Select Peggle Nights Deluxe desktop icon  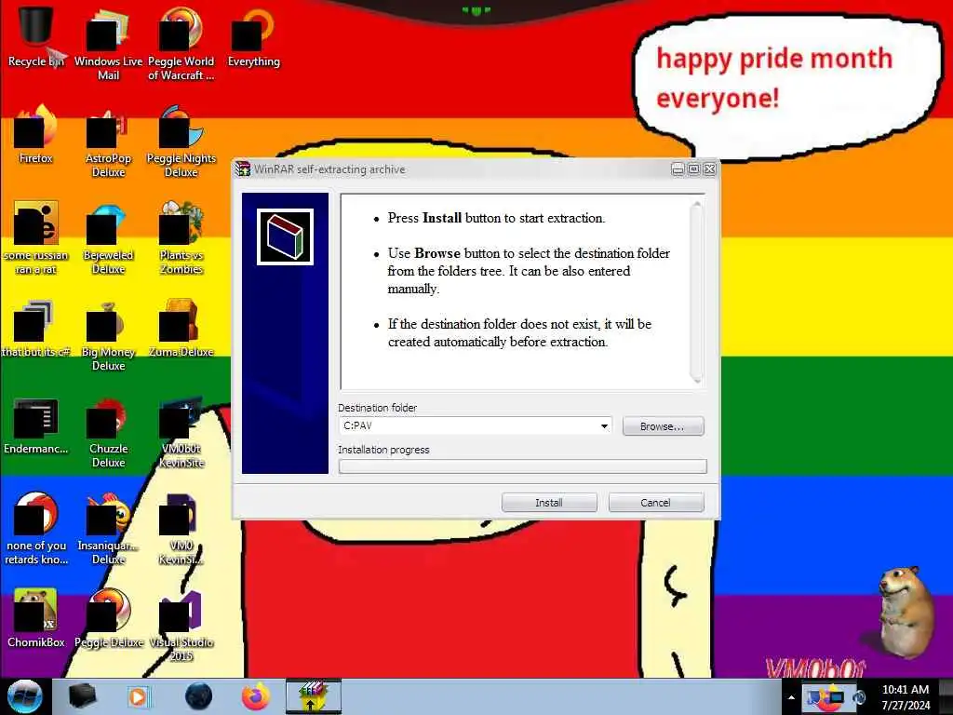181,142
